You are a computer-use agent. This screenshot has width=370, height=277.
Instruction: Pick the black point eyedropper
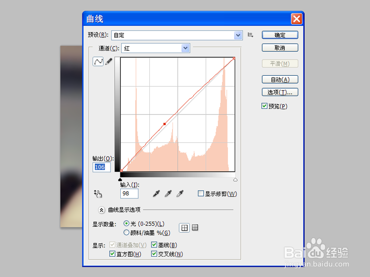[156, 193]
